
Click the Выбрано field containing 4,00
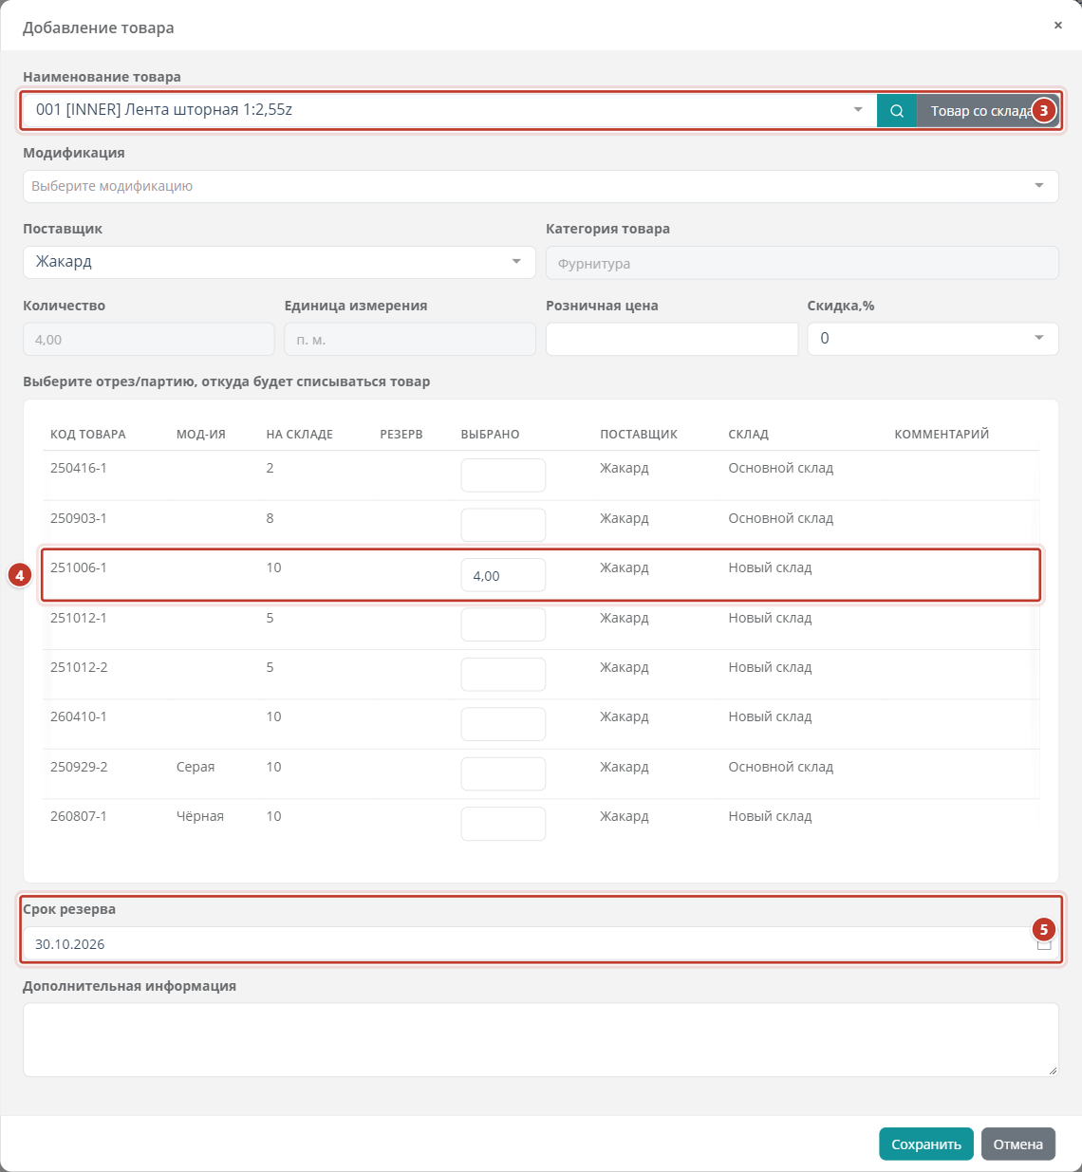pos(503,575)
